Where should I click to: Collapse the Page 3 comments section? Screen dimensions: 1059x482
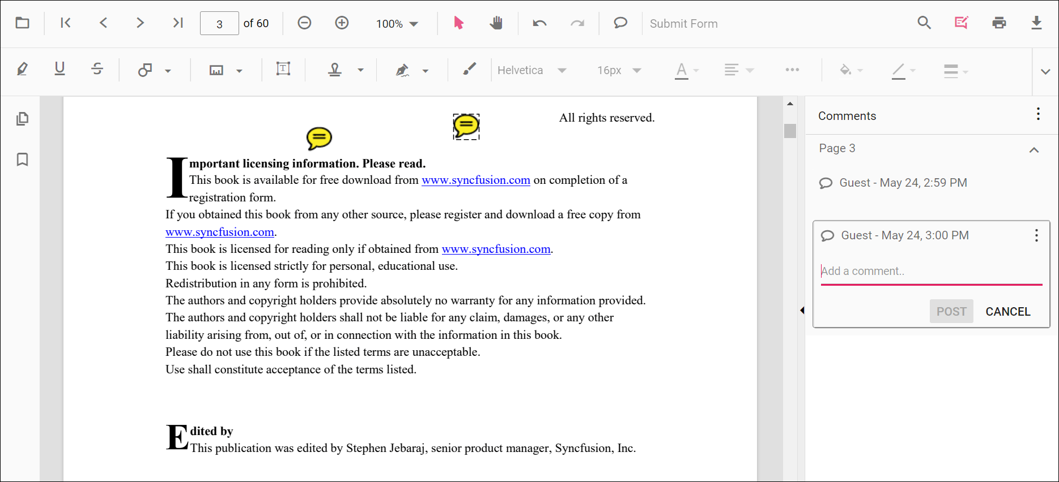(1034, 149)
